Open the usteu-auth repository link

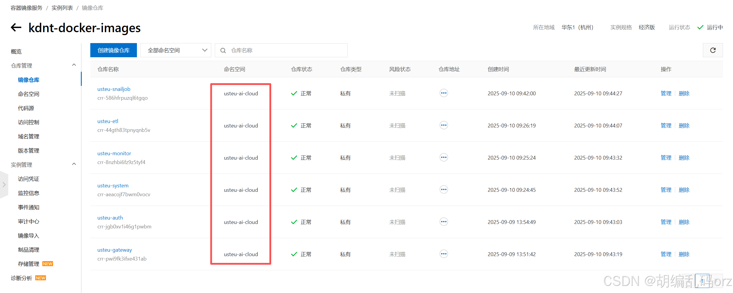(x=110, y=218)
